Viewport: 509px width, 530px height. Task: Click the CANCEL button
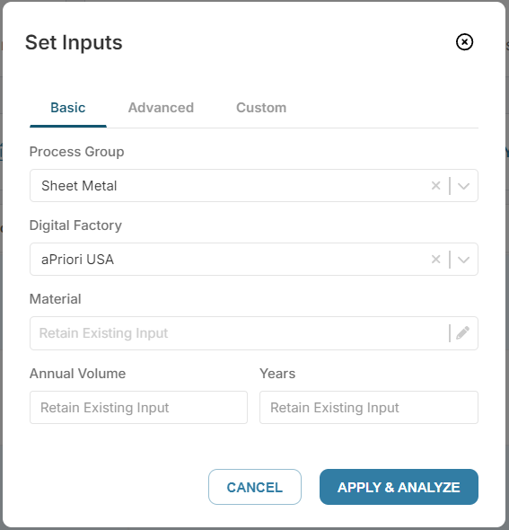pos(255,487)
